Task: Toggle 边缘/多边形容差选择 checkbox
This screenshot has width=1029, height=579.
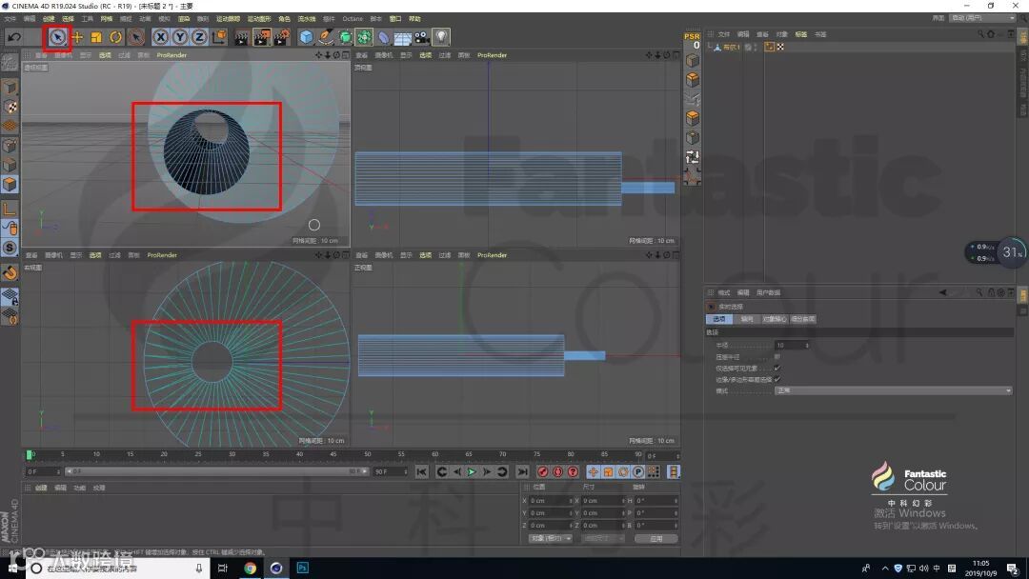Action: coord(777,379)
